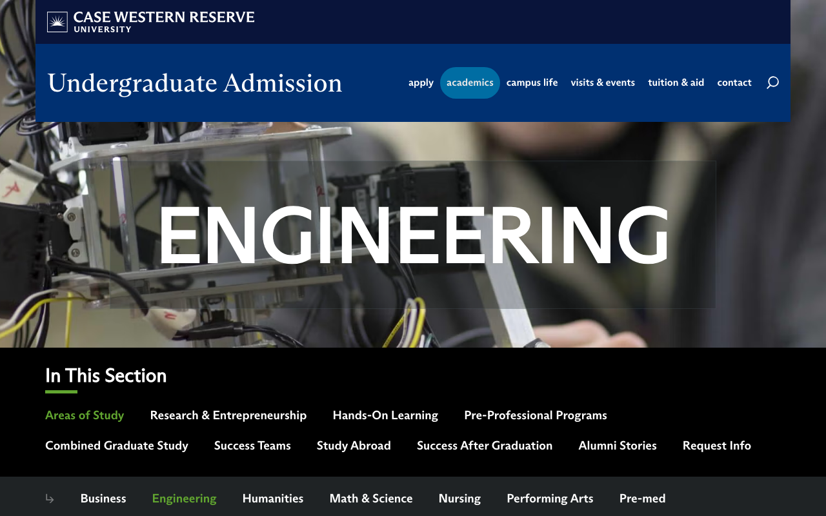The width and height of the screenshot is (826, 516).
Task: Open tuition & aid menu item
Action: click(676, 83)
